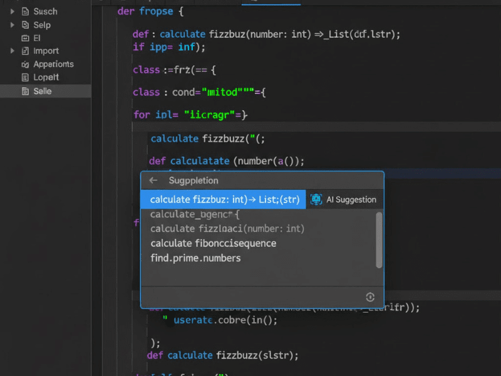The image size is (501, 376).
Task: Refresh suggestions via circular arrow icon
Action: [369, 297]
